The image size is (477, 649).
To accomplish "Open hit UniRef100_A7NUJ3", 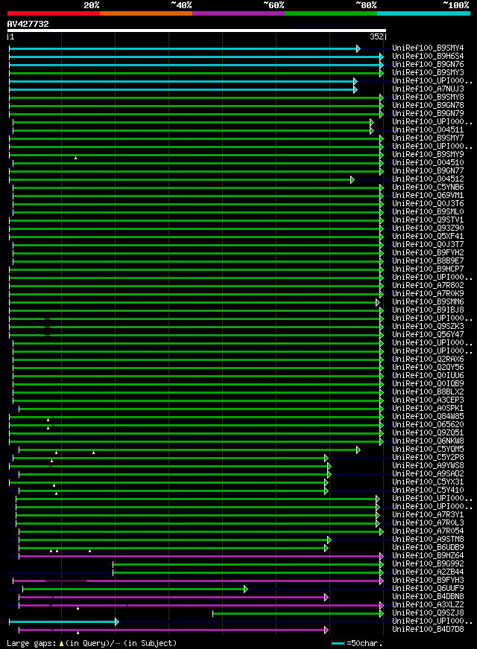I will (x=428, y=89).
